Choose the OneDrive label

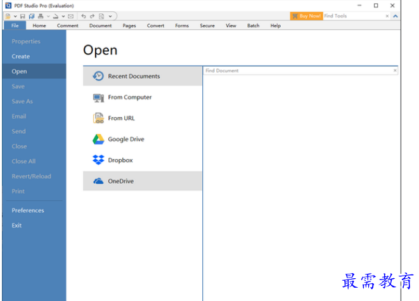coord(121,181)
